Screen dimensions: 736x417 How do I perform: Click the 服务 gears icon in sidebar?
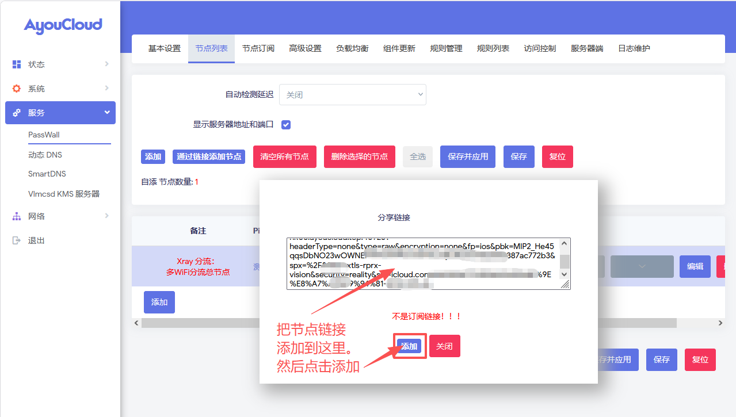17,113
